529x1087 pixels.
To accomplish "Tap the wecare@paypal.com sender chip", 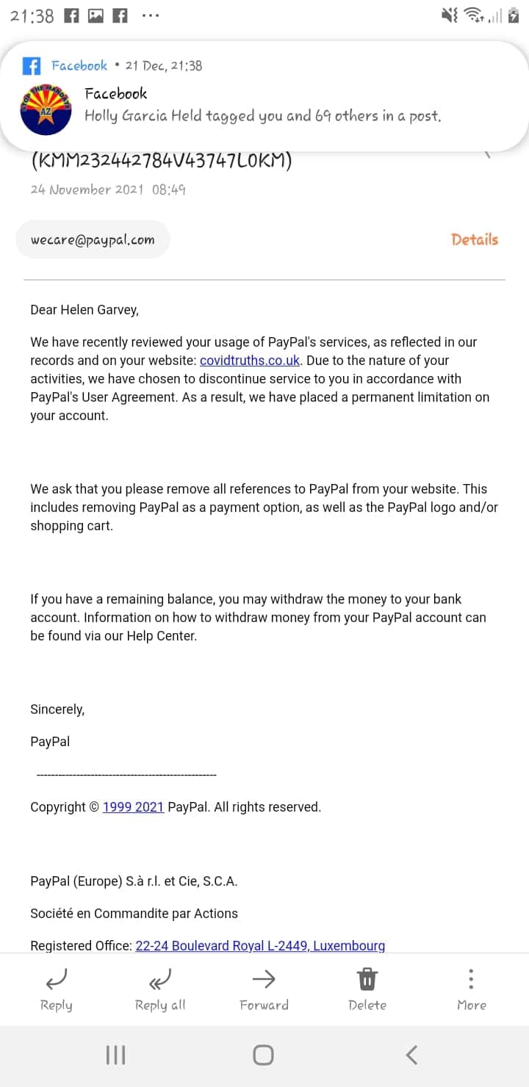I will point(93,239).
